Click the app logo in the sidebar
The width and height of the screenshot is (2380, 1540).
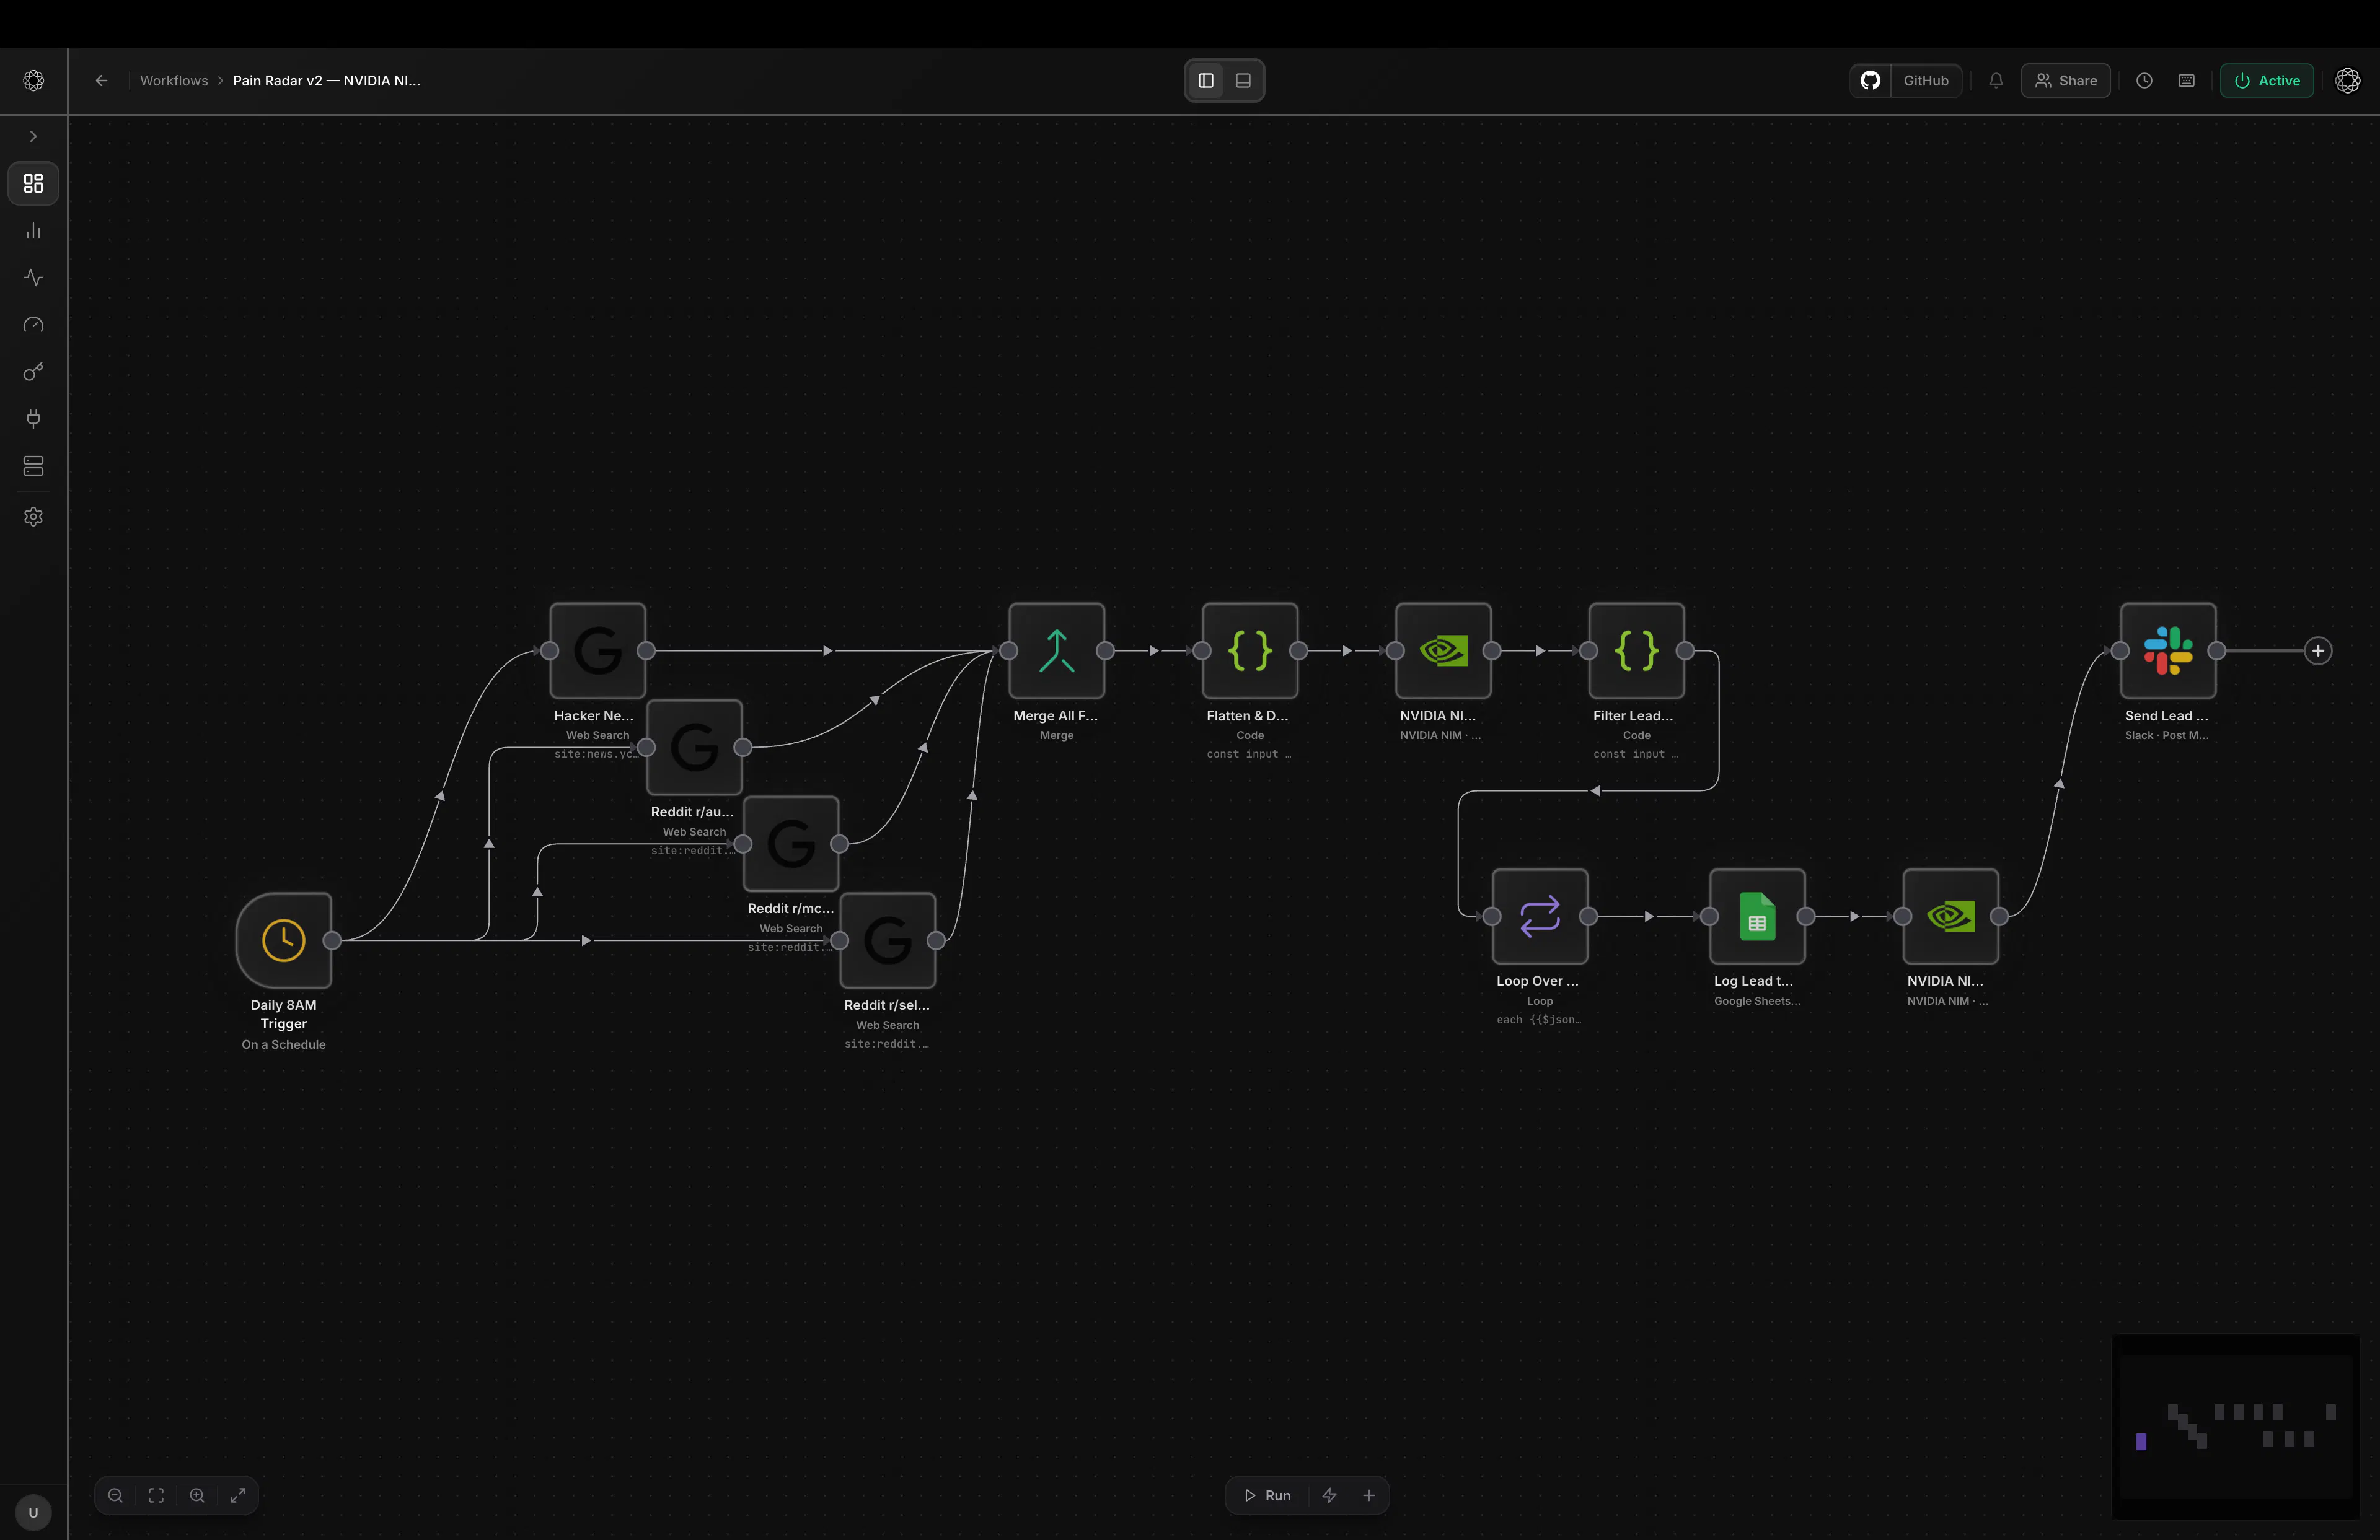33,80
